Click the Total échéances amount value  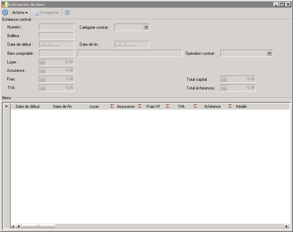coord(251,87)
